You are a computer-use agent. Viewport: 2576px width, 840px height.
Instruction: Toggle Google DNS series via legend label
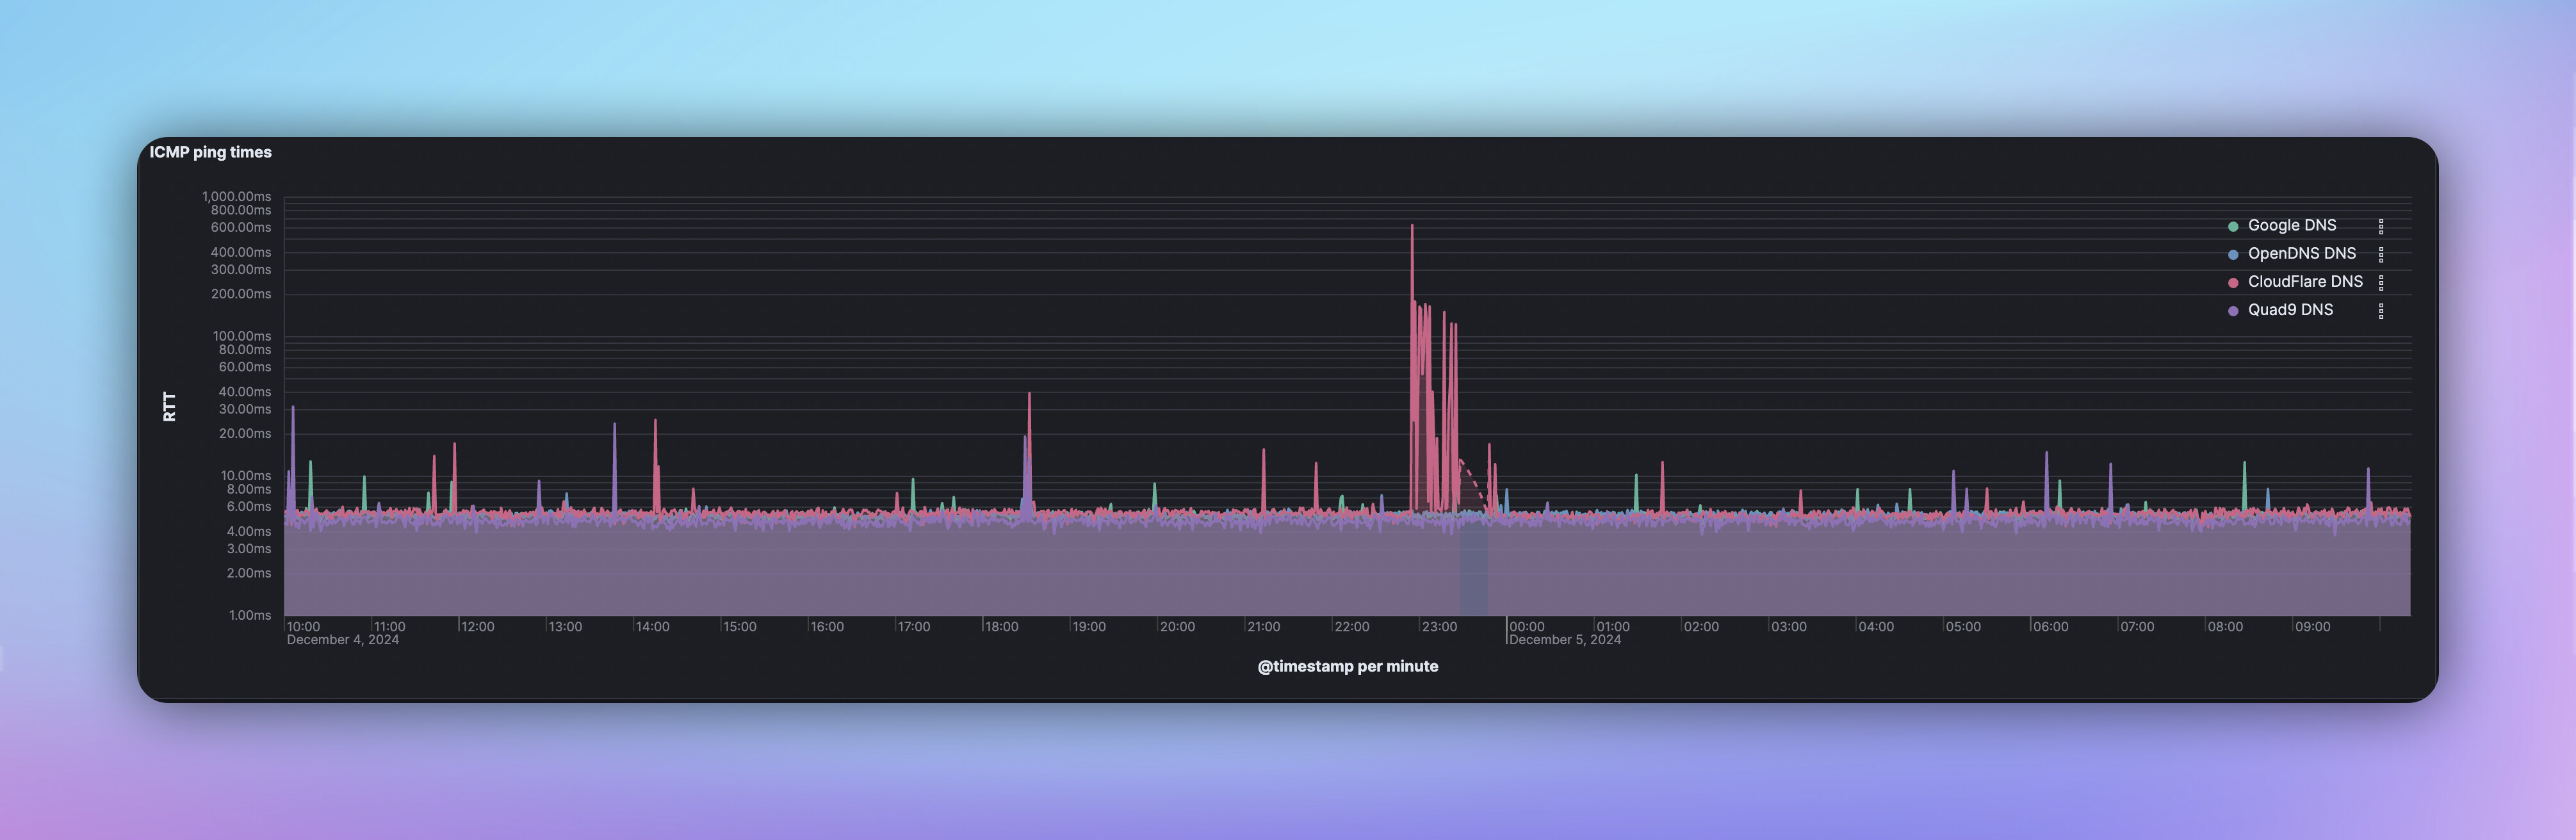coord(2292,225)
